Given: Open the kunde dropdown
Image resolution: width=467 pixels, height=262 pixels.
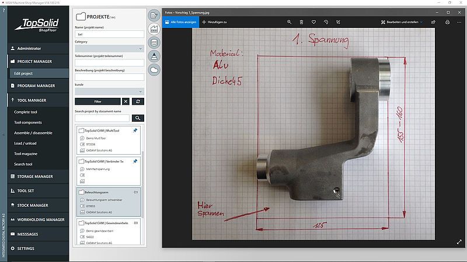Looking at the screenshot, I should pos(109,91).
